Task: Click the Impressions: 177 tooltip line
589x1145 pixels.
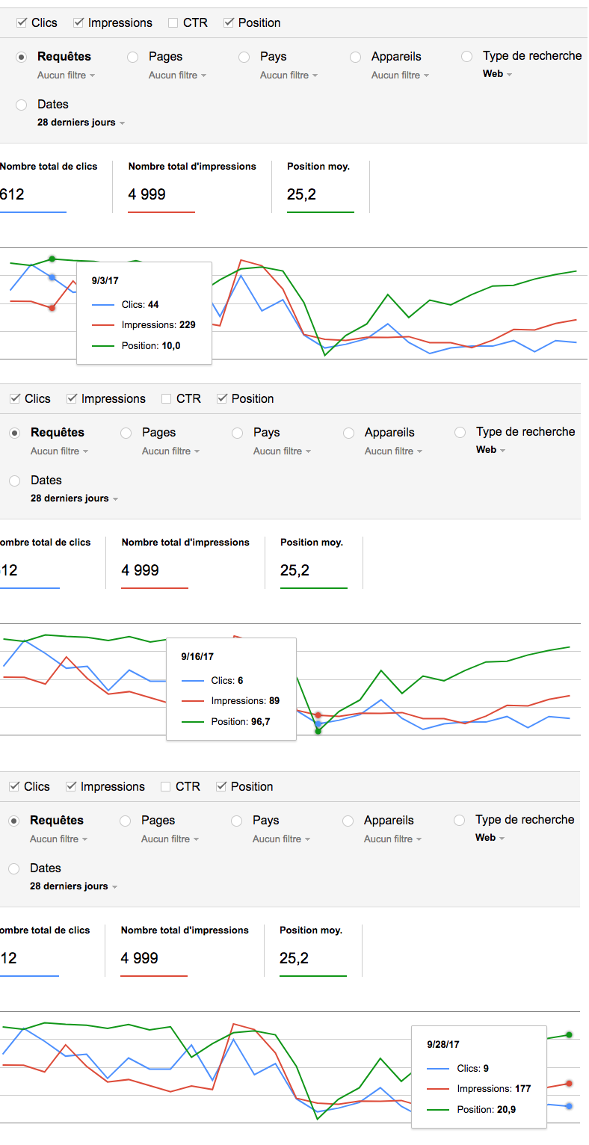Action: point(479,1089)
